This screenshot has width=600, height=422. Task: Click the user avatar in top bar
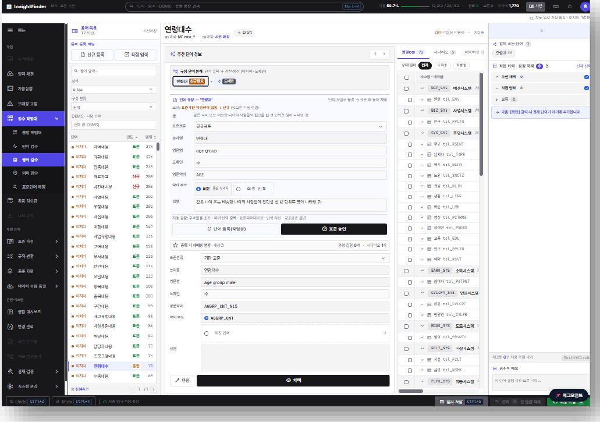coord(585,6)
